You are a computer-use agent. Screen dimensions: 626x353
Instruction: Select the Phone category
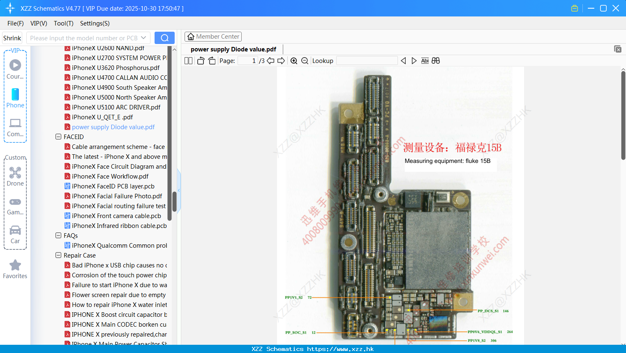click(x=15, y=98)
